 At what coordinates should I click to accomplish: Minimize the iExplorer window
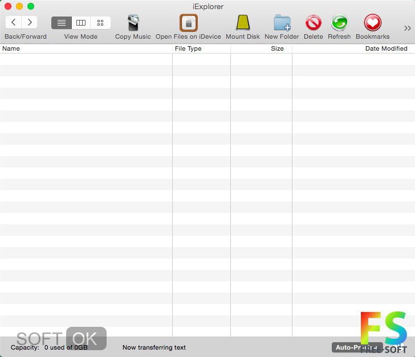(19, 6)
